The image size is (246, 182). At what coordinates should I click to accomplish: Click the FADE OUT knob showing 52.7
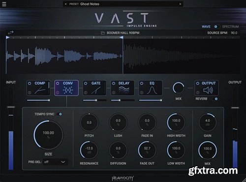[x=147, y=150]
